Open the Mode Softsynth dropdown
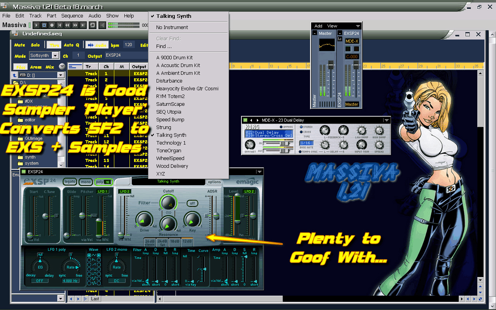Image resolution: width=496 pixels, height=310 pixels. click(x=56, y=56)
